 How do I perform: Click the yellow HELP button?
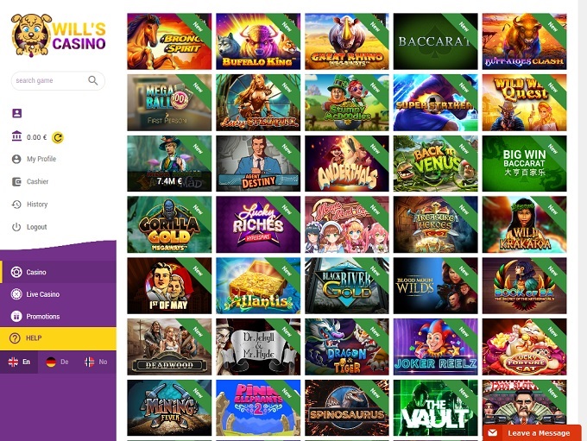pos(58,338)
